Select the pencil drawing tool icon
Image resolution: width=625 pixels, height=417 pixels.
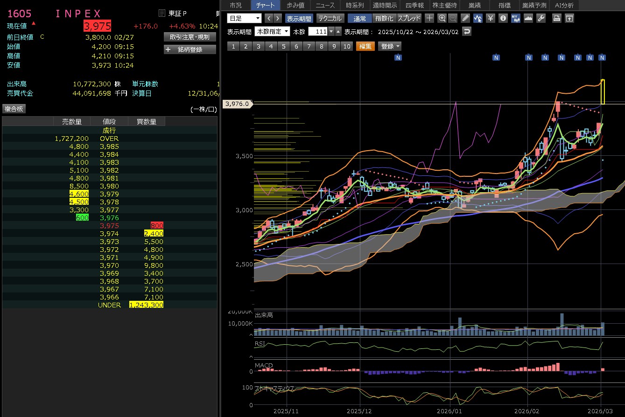point(465,18)
